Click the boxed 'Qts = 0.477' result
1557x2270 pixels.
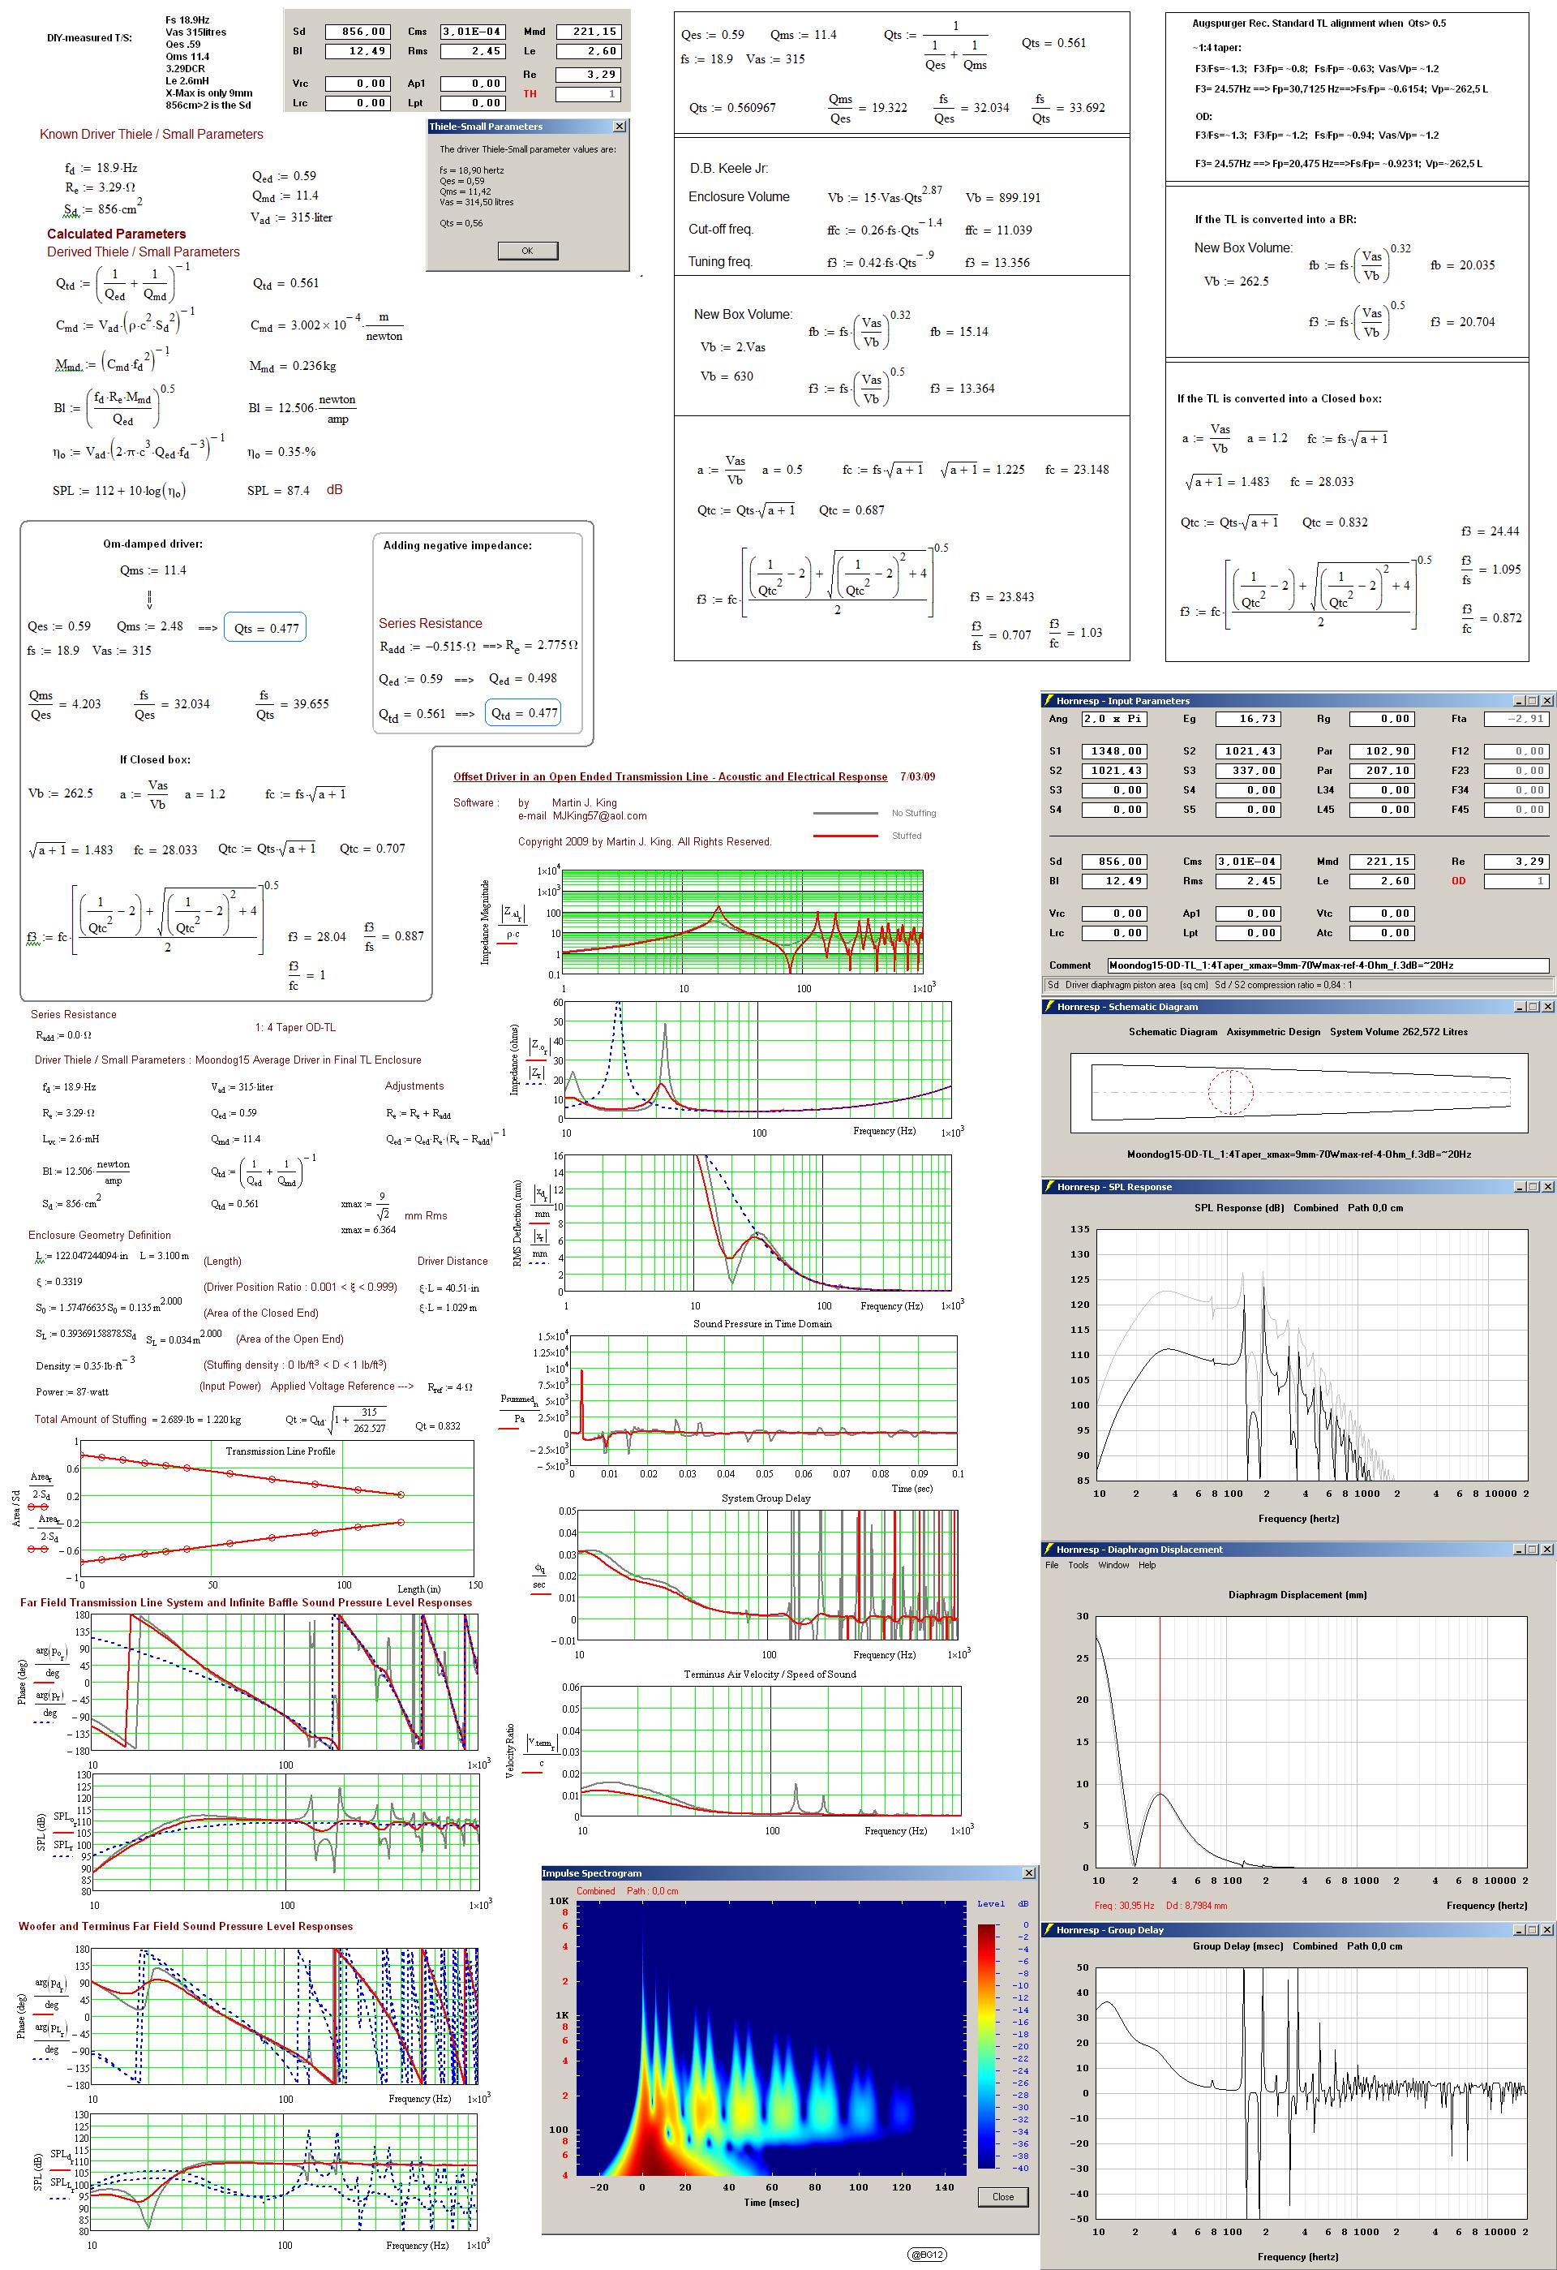(267, 628)
